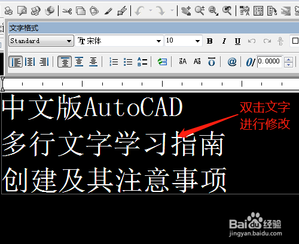
Task: Click main toolbar Redo arrow
Action: (161, 11)
